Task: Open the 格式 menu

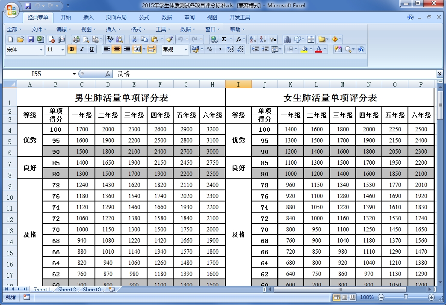Action: [136, 29]
